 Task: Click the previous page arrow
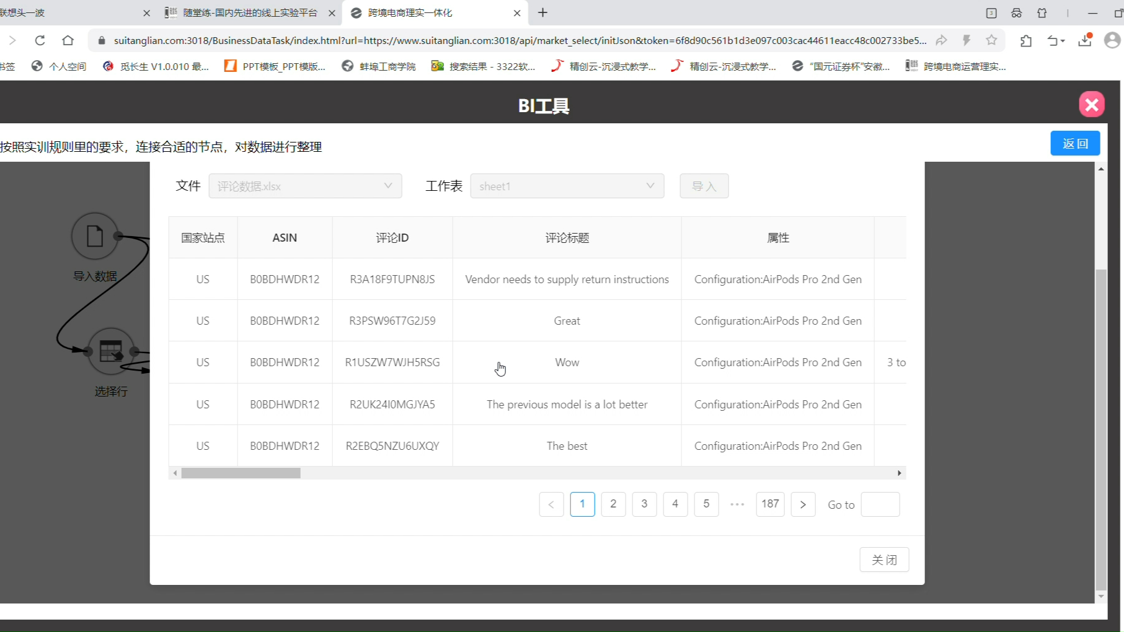click(x=551, y=504)
